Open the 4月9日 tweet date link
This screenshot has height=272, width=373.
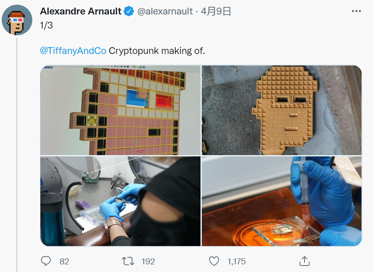pyautogui.click(x=216, y=11)
